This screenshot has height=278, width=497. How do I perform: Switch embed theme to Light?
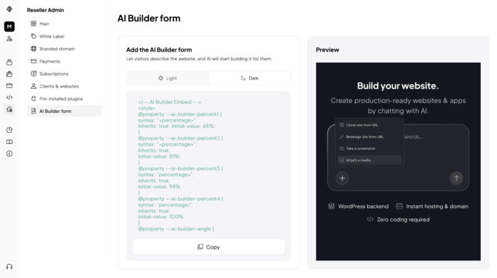(x=167, y=78)
